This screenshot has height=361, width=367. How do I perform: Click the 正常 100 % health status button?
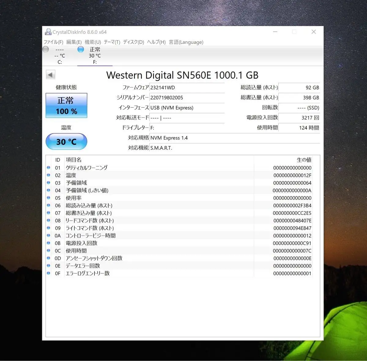(66, 106)
